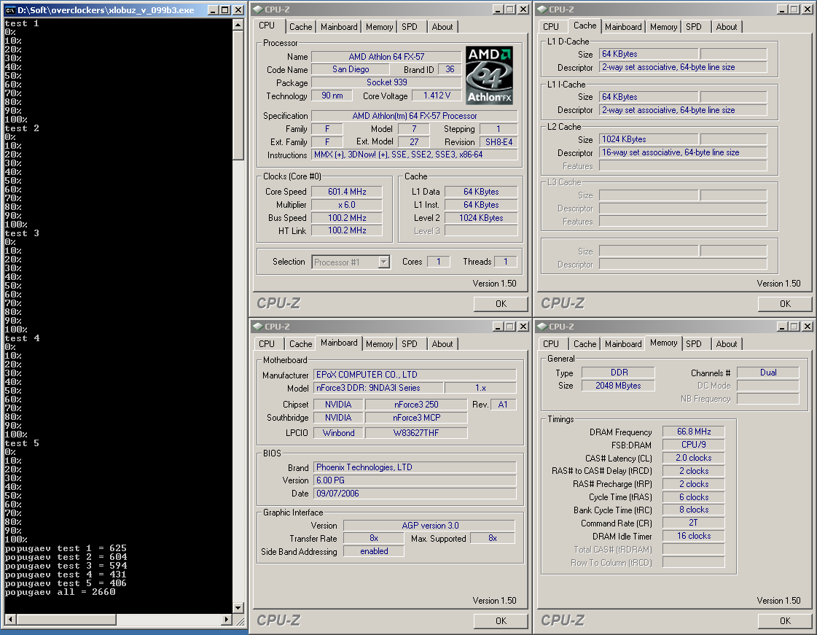Maximize the xlobuz console window
The image size is (817, 635).
coord(225,10)
